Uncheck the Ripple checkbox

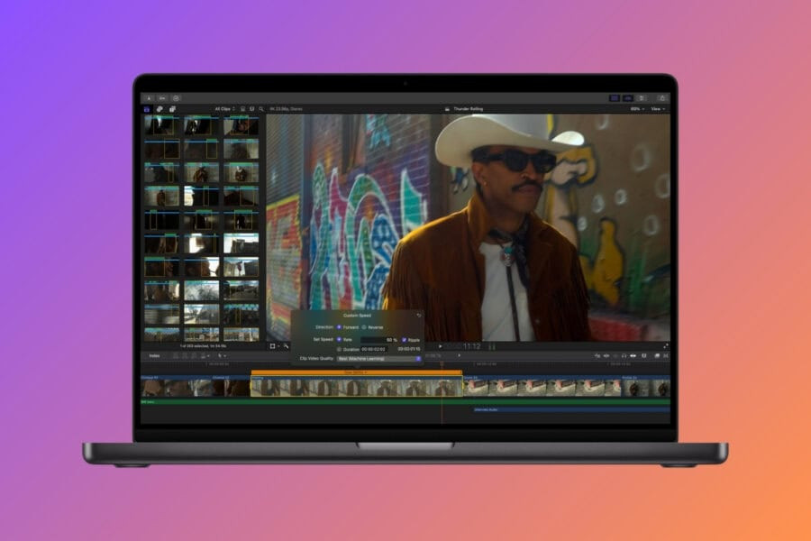(x=404, y=340)
